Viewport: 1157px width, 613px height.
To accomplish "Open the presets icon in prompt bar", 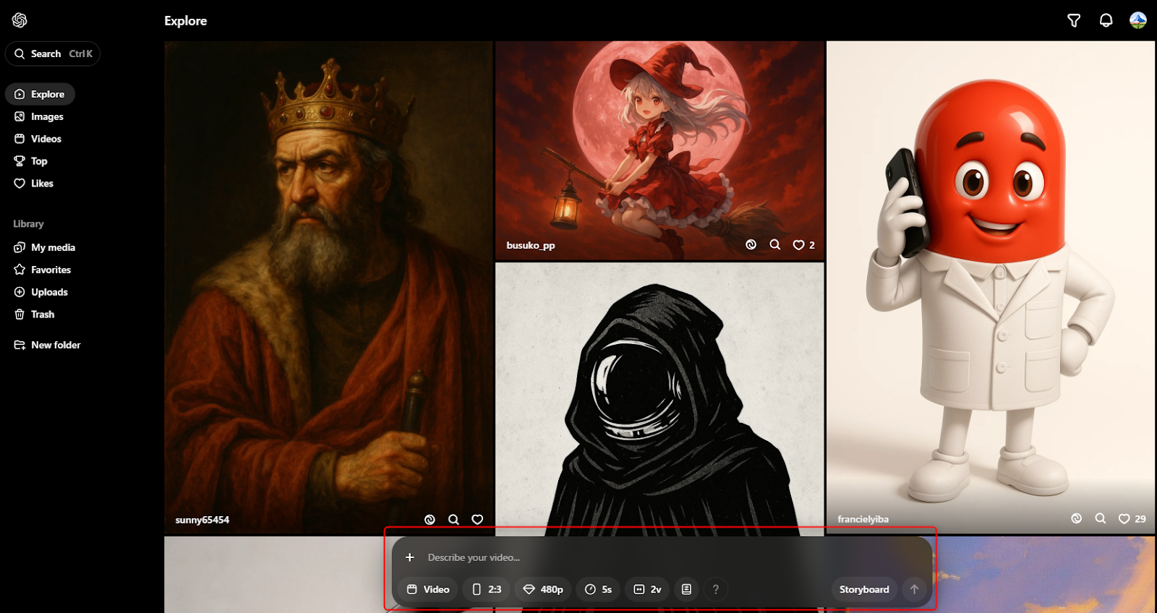I will click(686, 589).
